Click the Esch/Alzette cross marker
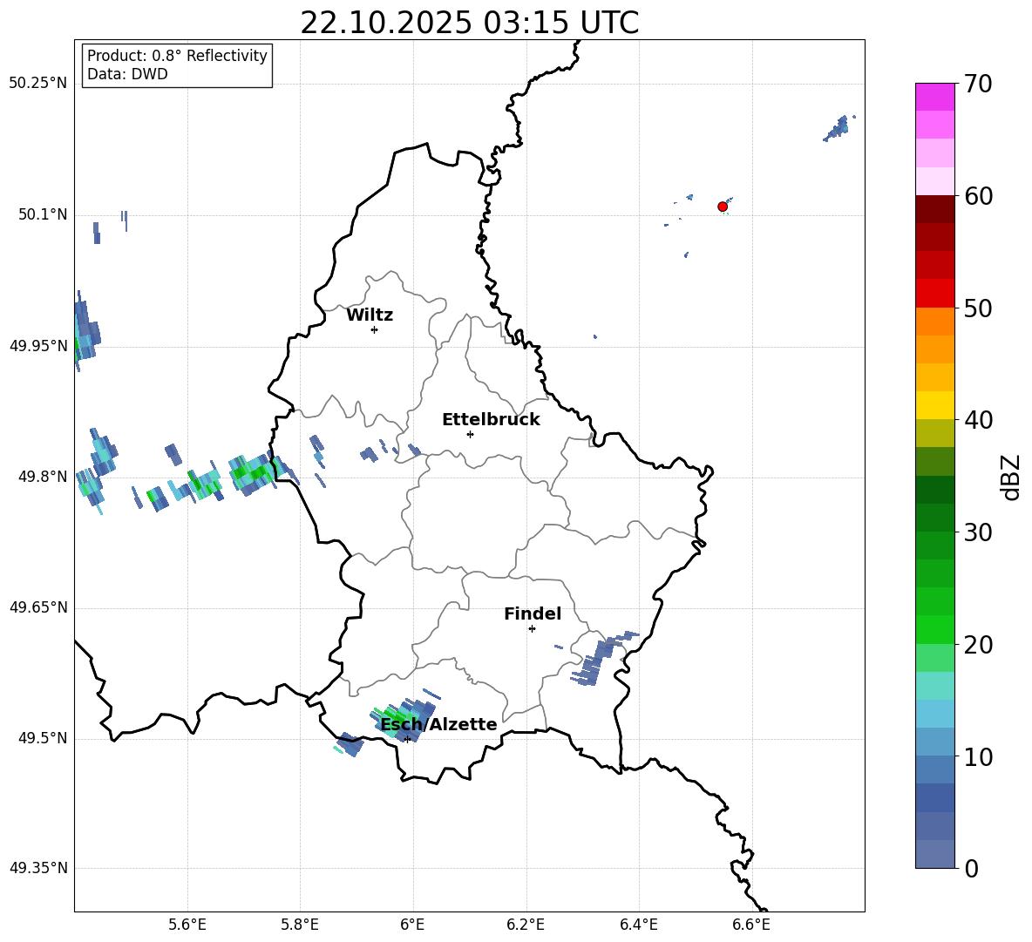The height and width of the screenshot is (942, 1032). (407, 739)
